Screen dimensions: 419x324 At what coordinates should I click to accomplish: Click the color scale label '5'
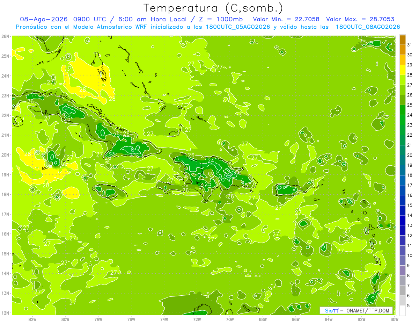click(409, 305)
